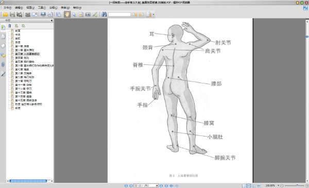
Task: Switch to Facing pages layout icon
Action: (x=254, y=185)
